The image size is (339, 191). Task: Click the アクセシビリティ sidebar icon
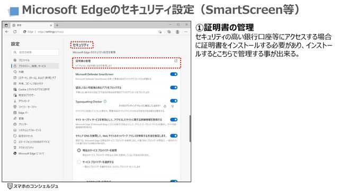coord(15,147)
